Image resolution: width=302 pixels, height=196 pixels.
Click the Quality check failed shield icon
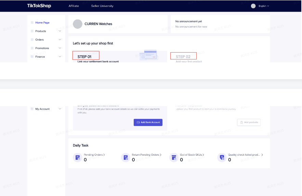222,157
